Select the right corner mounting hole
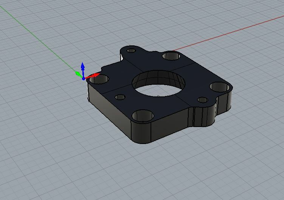This screenshot has width=284, height=200. [219, 87]
